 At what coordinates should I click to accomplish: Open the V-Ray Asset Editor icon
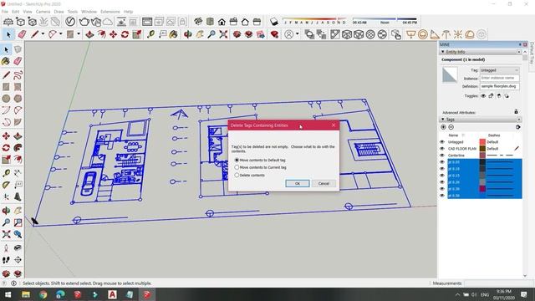coord(70,22)
